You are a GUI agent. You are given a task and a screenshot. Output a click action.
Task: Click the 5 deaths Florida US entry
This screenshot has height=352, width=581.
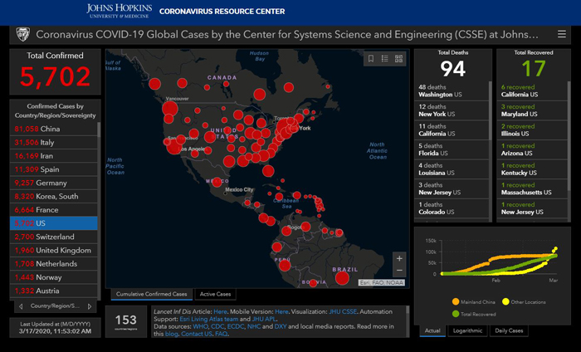point(452,149)
